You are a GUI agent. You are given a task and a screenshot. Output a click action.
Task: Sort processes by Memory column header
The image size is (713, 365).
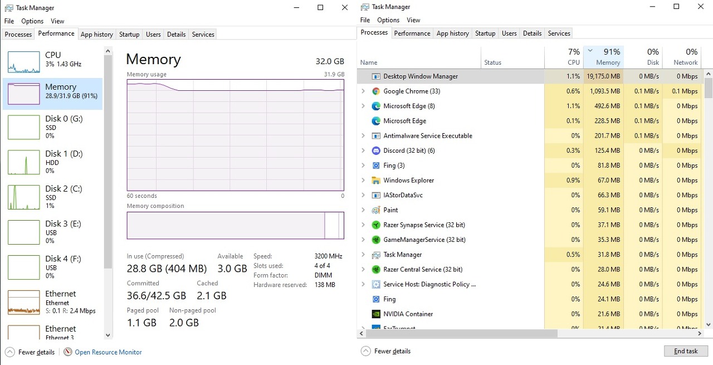pyautogui.click(x=603, y=57)
